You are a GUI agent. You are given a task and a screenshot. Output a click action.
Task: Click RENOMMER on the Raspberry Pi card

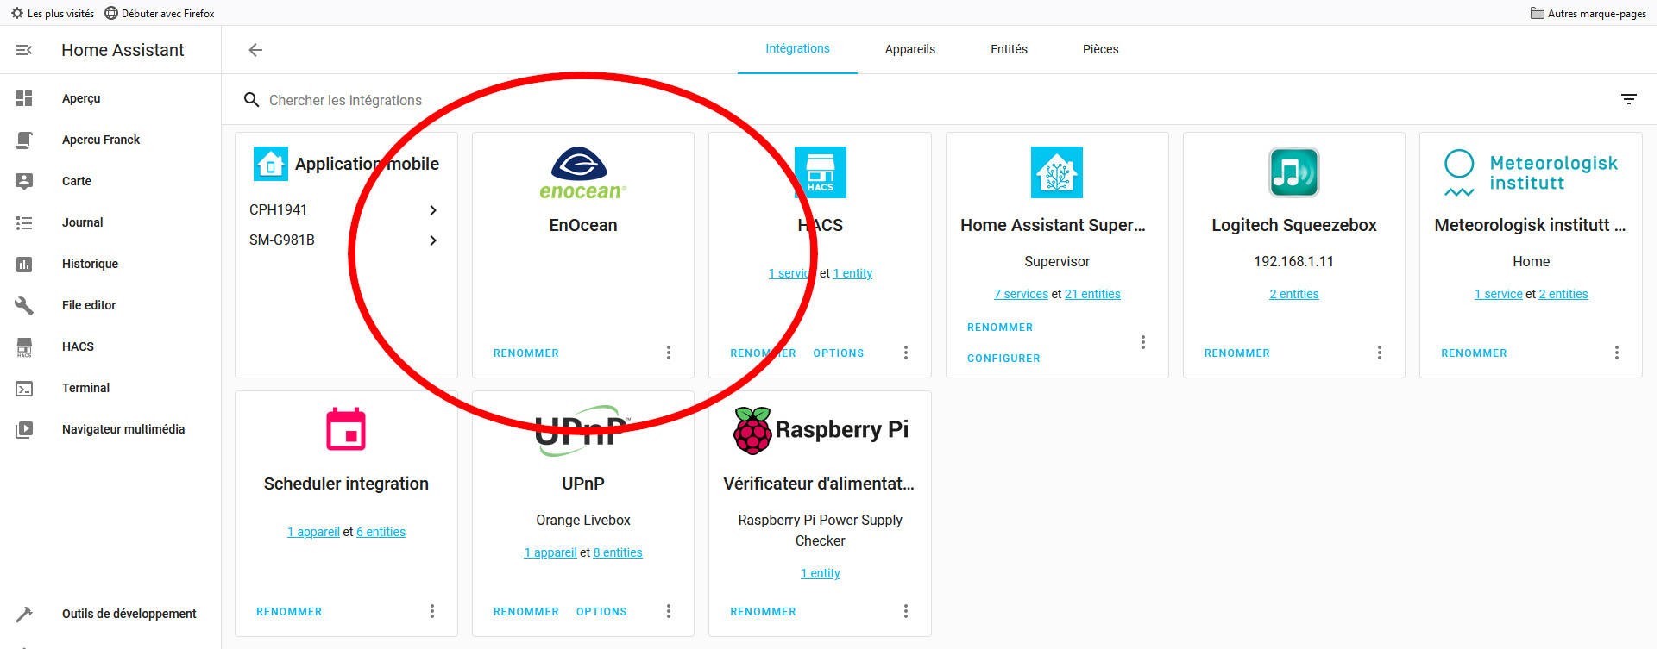763,612
